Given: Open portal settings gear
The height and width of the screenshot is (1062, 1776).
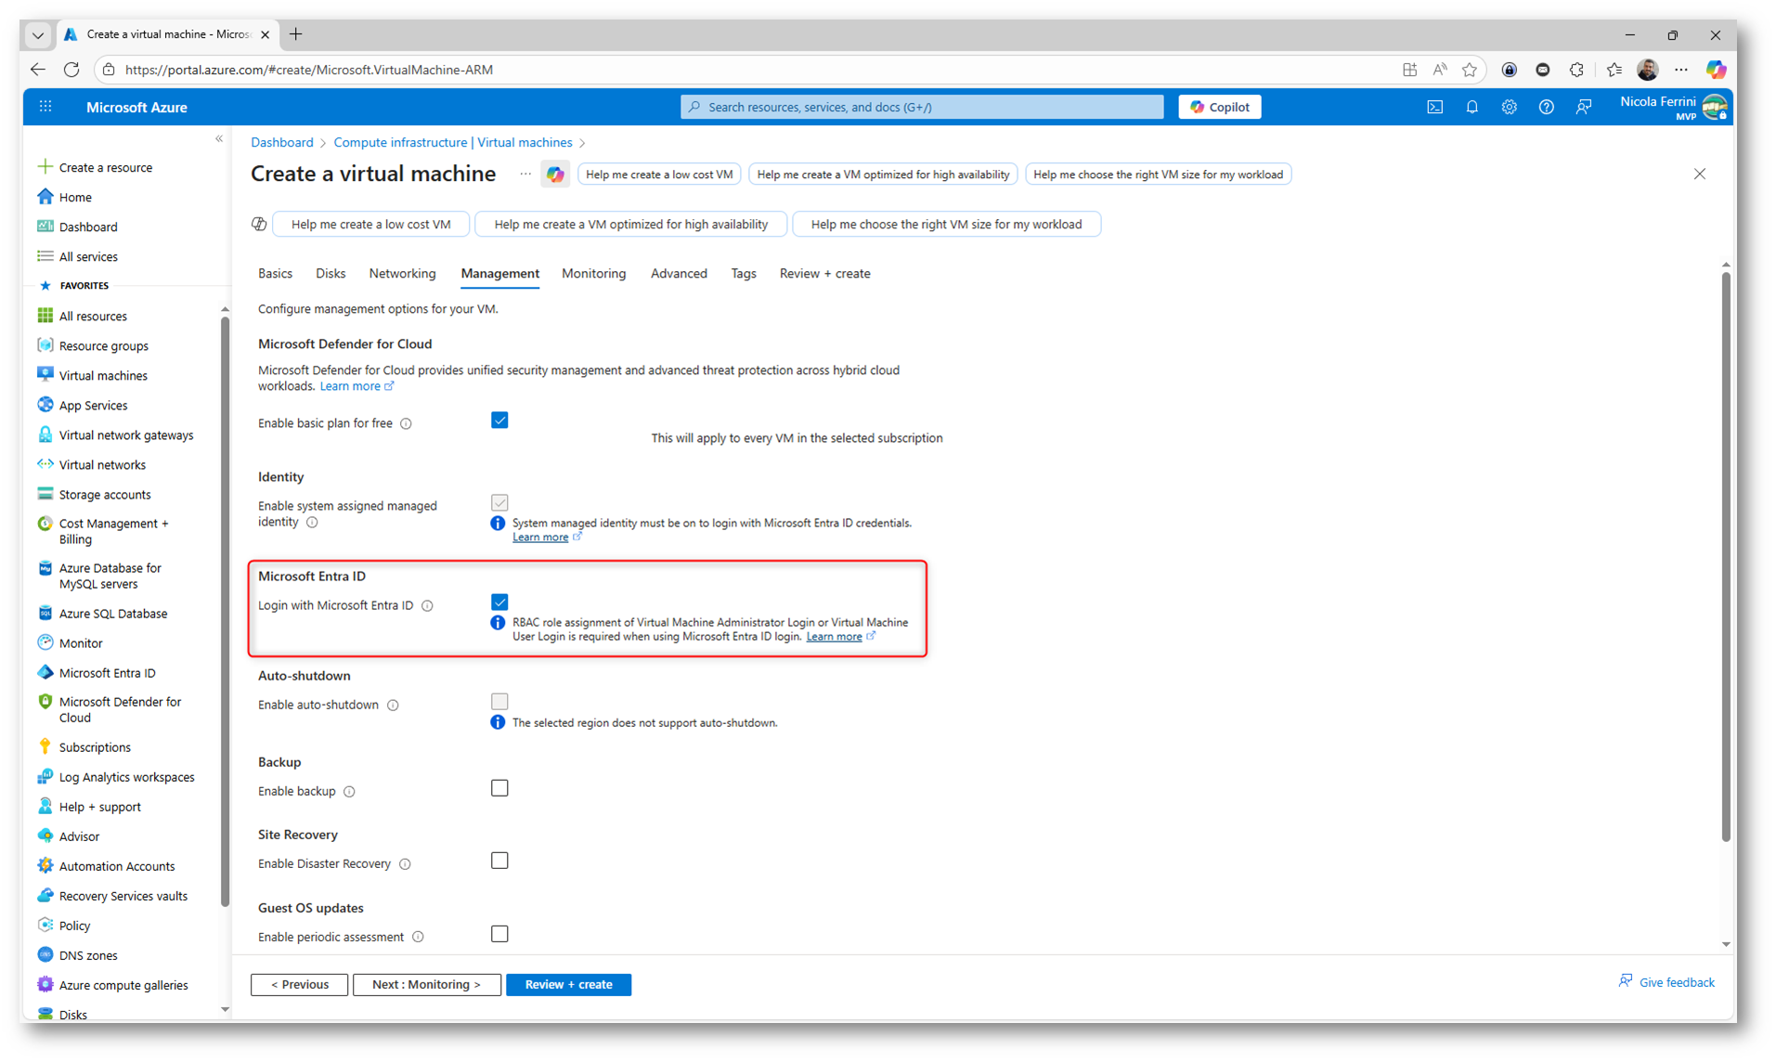Looking at the screenshot, I should tap(1509, 107).
